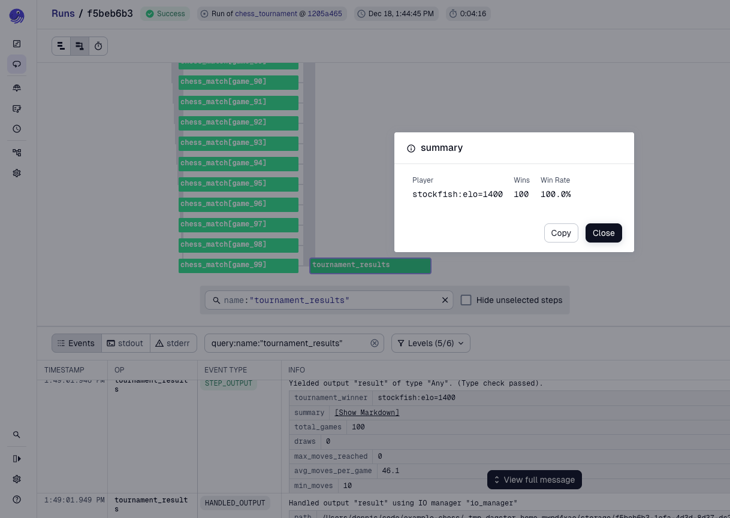The image size is (730, 518).
Task: Expand View full message
Action: click(535, 480)
